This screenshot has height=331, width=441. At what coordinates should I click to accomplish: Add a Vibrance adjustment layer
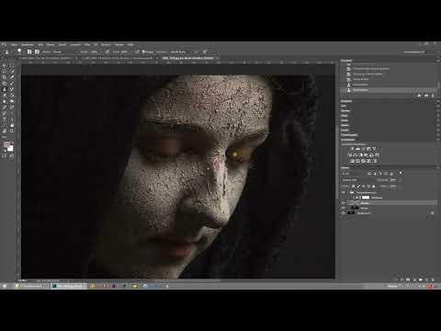(x=374, y=148)
